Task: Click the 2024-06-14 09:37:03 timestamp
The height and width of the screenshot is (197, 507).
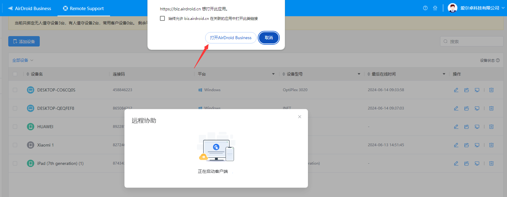Action: pos(386,108)
